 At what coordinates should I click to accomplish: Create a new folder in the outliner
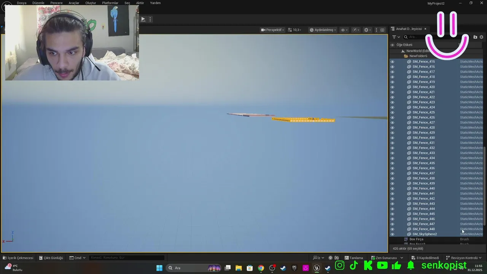(x=475, y=37)
